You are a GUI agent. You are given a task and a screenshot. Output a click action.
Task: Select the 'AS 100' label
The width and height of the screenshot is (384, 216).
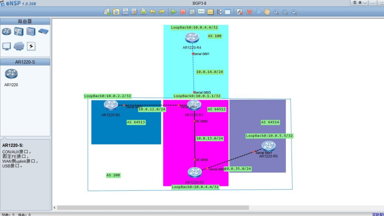215,36
